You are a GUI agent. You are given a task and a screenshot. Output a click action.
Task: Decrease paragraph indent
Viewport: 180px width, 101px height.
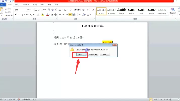[x=75, y=10]
